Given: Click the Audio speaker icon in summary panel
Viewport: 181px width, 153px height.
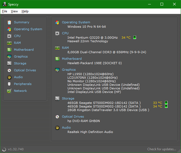Looking at the screenshot, I should (57, 128).
